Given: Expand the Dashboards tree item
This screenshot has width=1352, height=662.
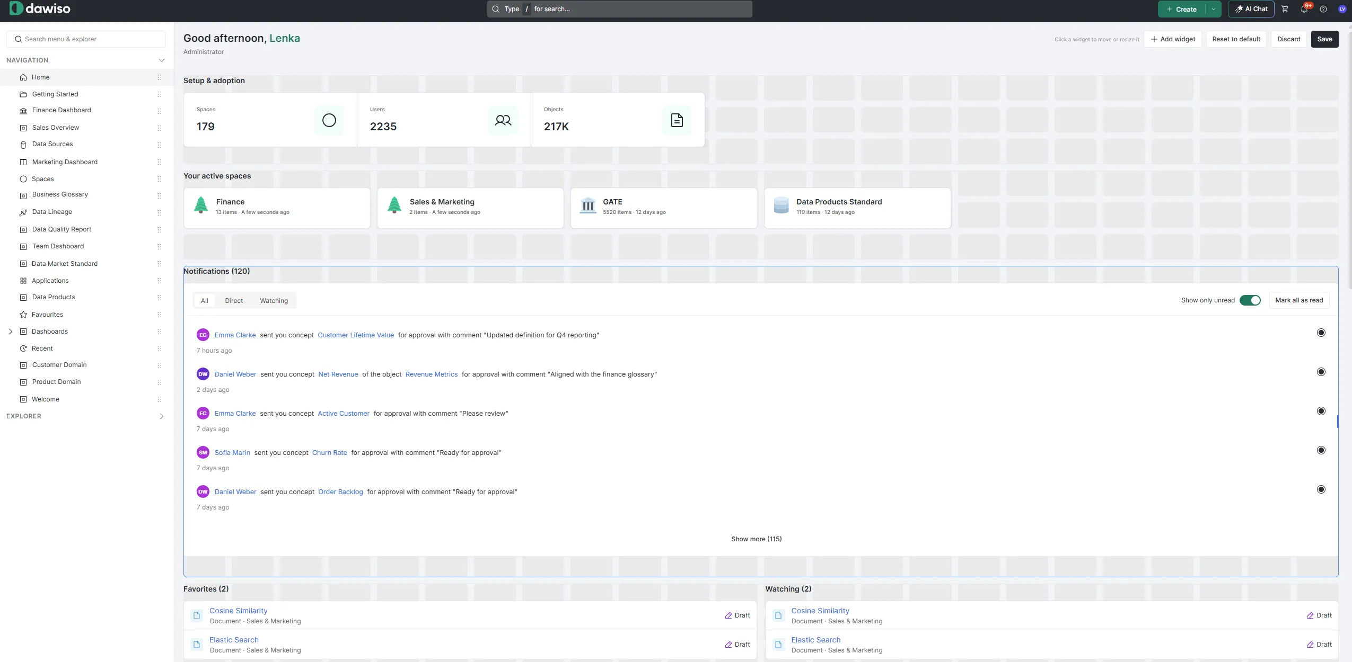Looking at the screenshot, I should [11, 332].
